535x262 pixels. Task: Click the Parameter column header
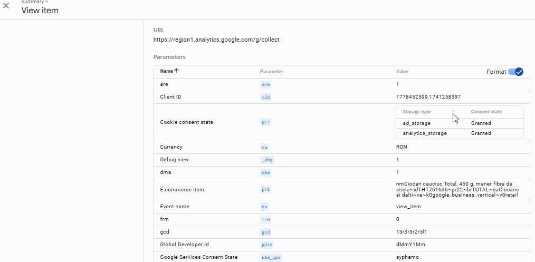click(272, 72)
